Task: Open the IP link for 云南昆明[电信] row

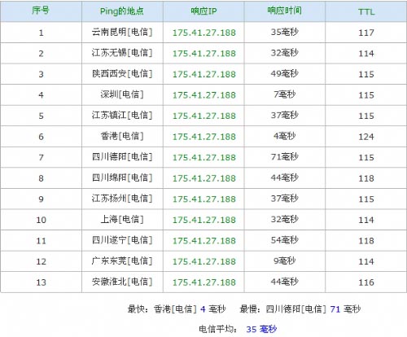Action: click(x=204, y=33)
